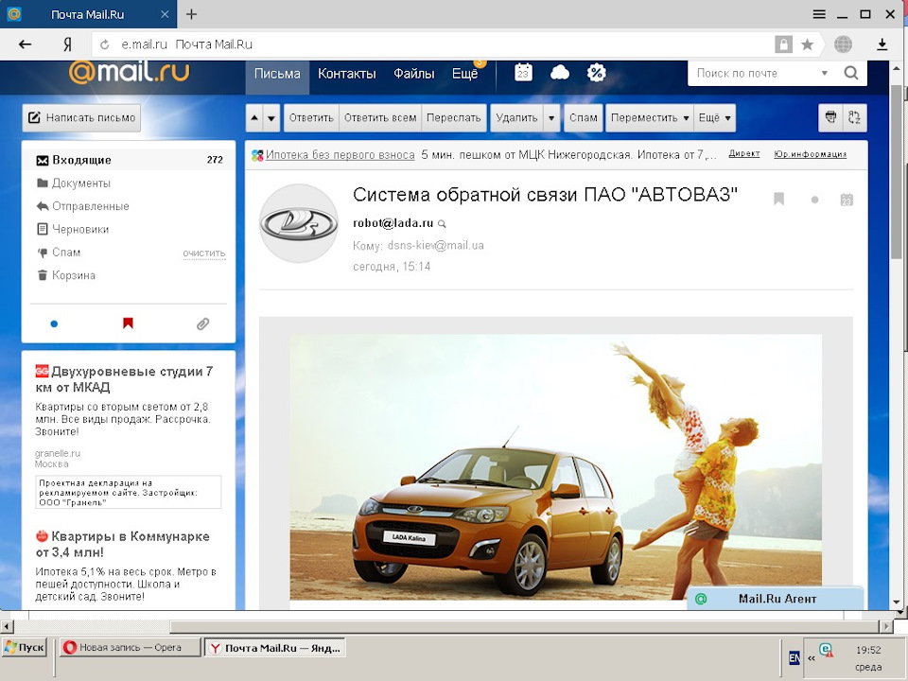908x681 pixels.
Task: Forward the letter with Переслать
Action: pos(453,117)
